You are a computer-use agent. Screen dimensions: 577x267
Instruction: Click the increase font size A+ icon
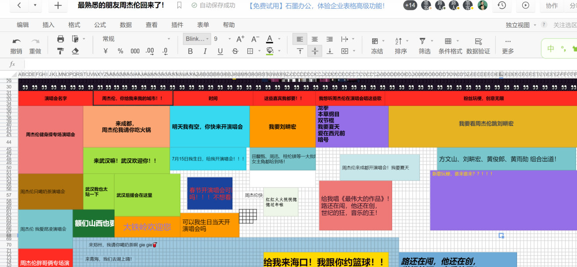tap(240, 39)
